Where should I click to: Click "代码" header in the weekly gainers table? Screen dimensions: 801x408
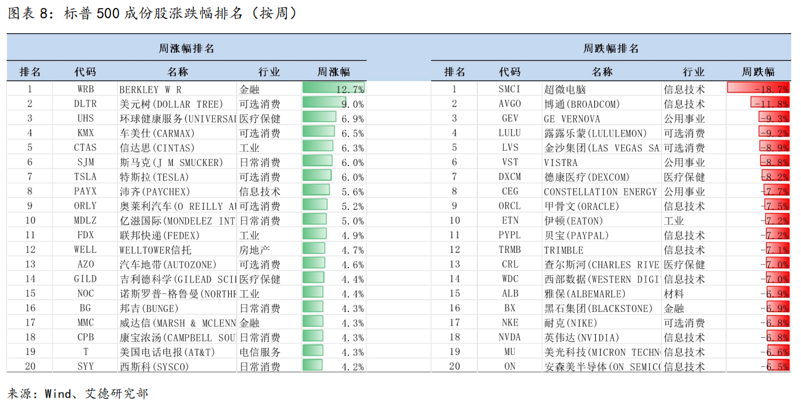[x=85, y=72]
